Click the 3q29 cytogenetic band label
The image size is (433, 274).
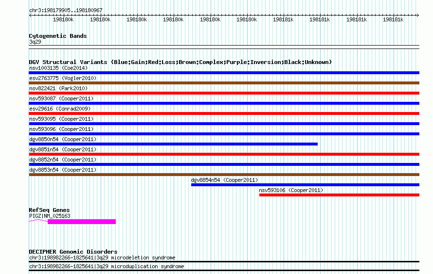click(x=35, y=42)
